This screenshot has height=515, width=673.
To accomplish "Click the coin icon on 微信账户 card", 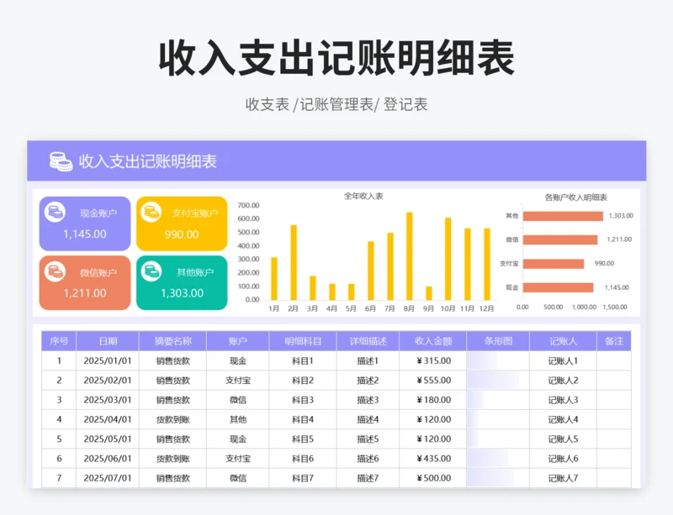I will (55, 271).
